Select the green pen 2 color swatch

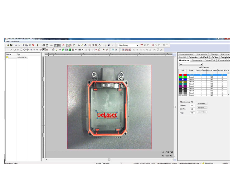point(183,77)
